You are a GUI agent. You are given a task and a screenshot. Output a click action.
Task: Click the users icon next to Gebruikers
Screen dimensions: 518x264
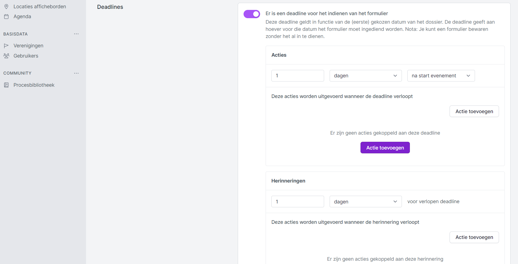click(6, 56)
